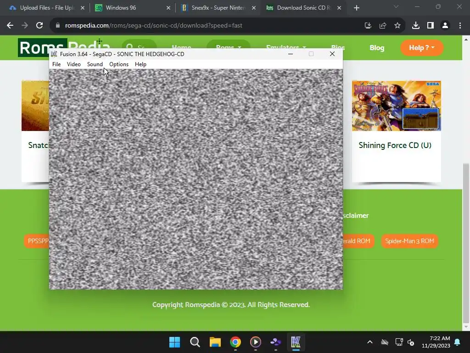Image resolution: width=470 pixels, height=353 pixels.
Task: Open the Video menu in Fusion
Action: point(74,64)
